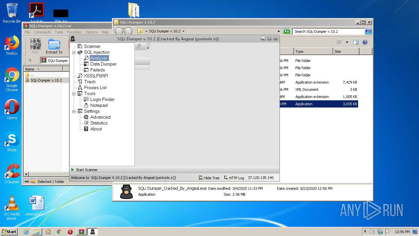Click the Settings node icon in the tree
The height and width of the screenshot is (236, 419).
tap(80, 111)
